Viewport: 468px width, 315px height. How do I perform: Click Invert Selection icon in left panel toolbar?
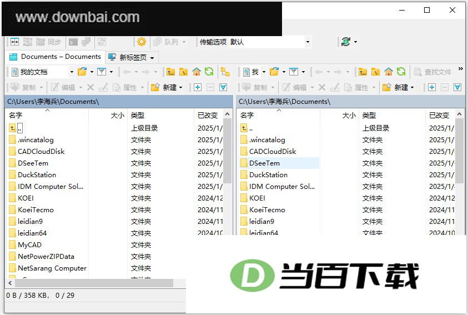223,87
